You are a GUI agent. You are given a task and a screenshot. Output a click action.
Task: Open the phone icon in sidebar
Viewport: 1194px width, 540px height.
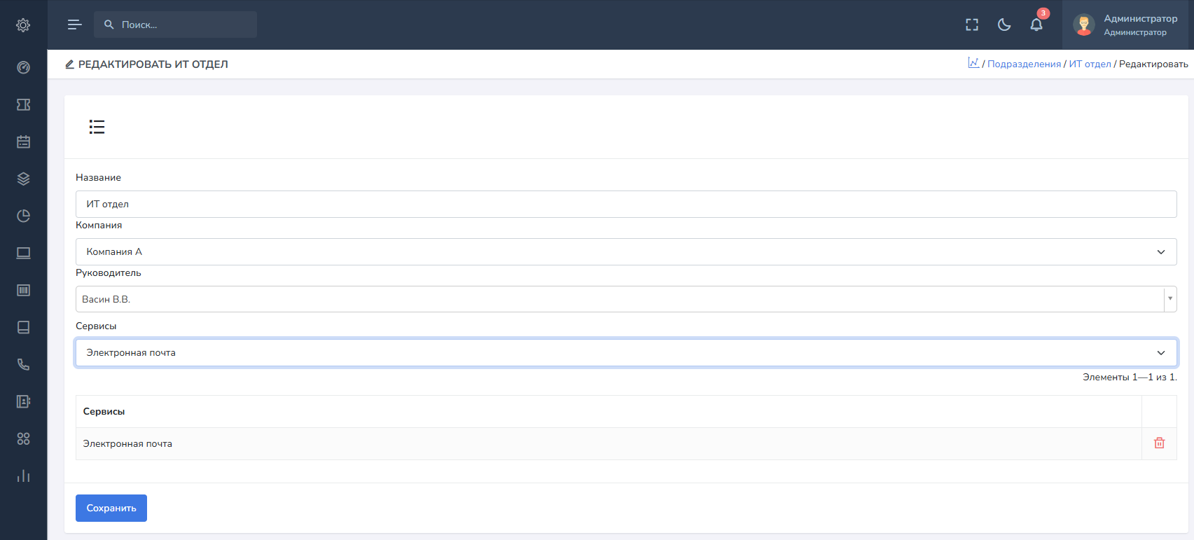click(23, 364)
